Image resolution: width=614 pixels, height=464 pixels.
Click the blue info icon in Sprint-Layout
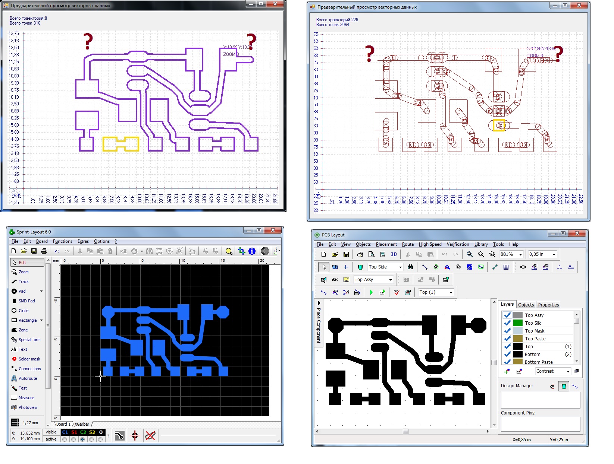point(252,251)
